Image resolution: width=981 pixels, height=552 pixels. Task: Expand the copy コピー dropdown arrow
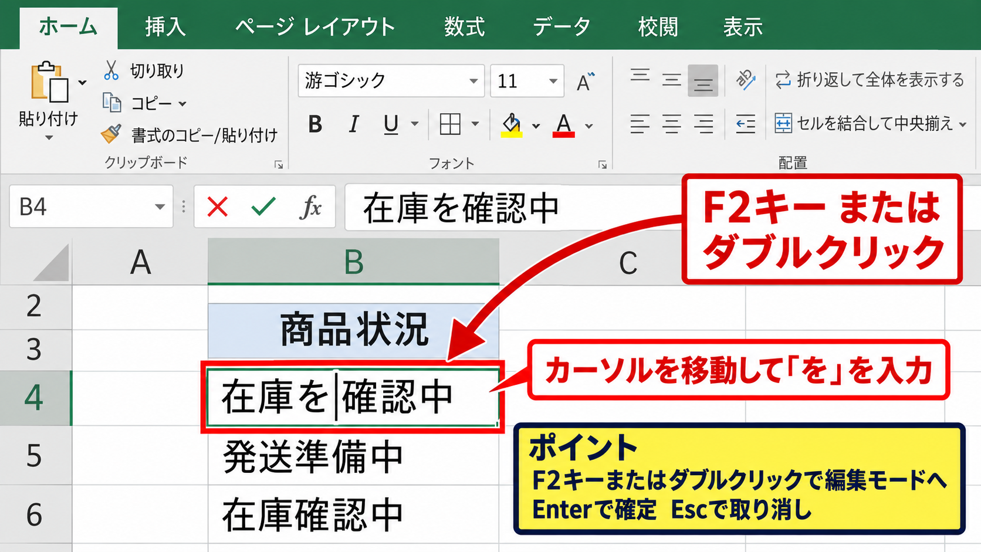point(182,104)
